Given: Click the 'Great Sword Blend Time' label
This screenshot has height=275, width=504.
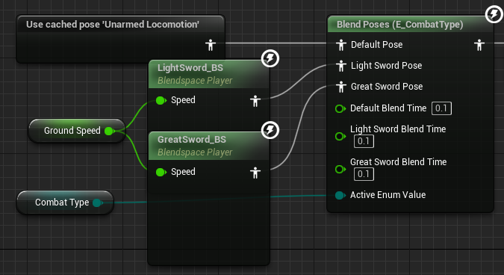Looking at the screenshot, I should click(x=398, y=161).
